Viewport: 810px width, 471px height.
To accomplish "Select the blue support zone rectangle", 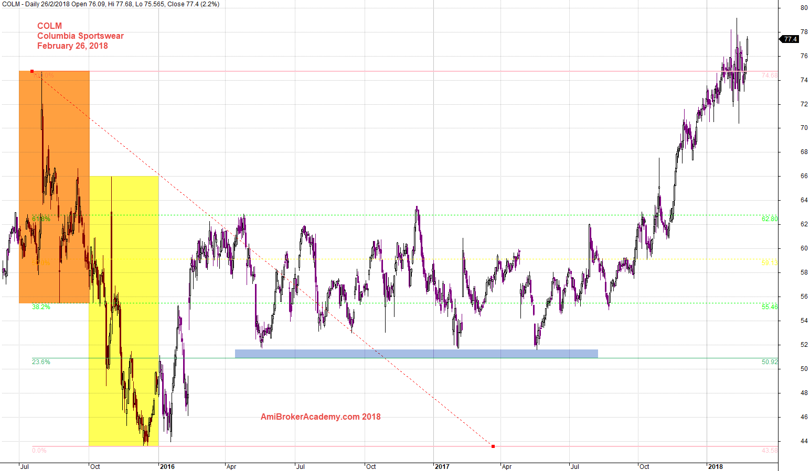I will pos(417,354).
